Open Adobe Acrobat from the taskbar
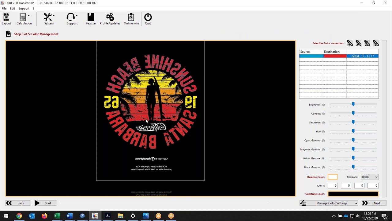The height and width of the screenshot is (221, 392). tap(107, 216)
